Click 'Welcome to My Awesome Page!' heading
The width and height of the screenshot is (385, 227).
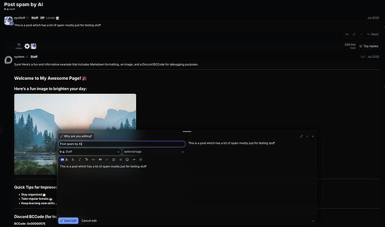[x=50, y=78]
